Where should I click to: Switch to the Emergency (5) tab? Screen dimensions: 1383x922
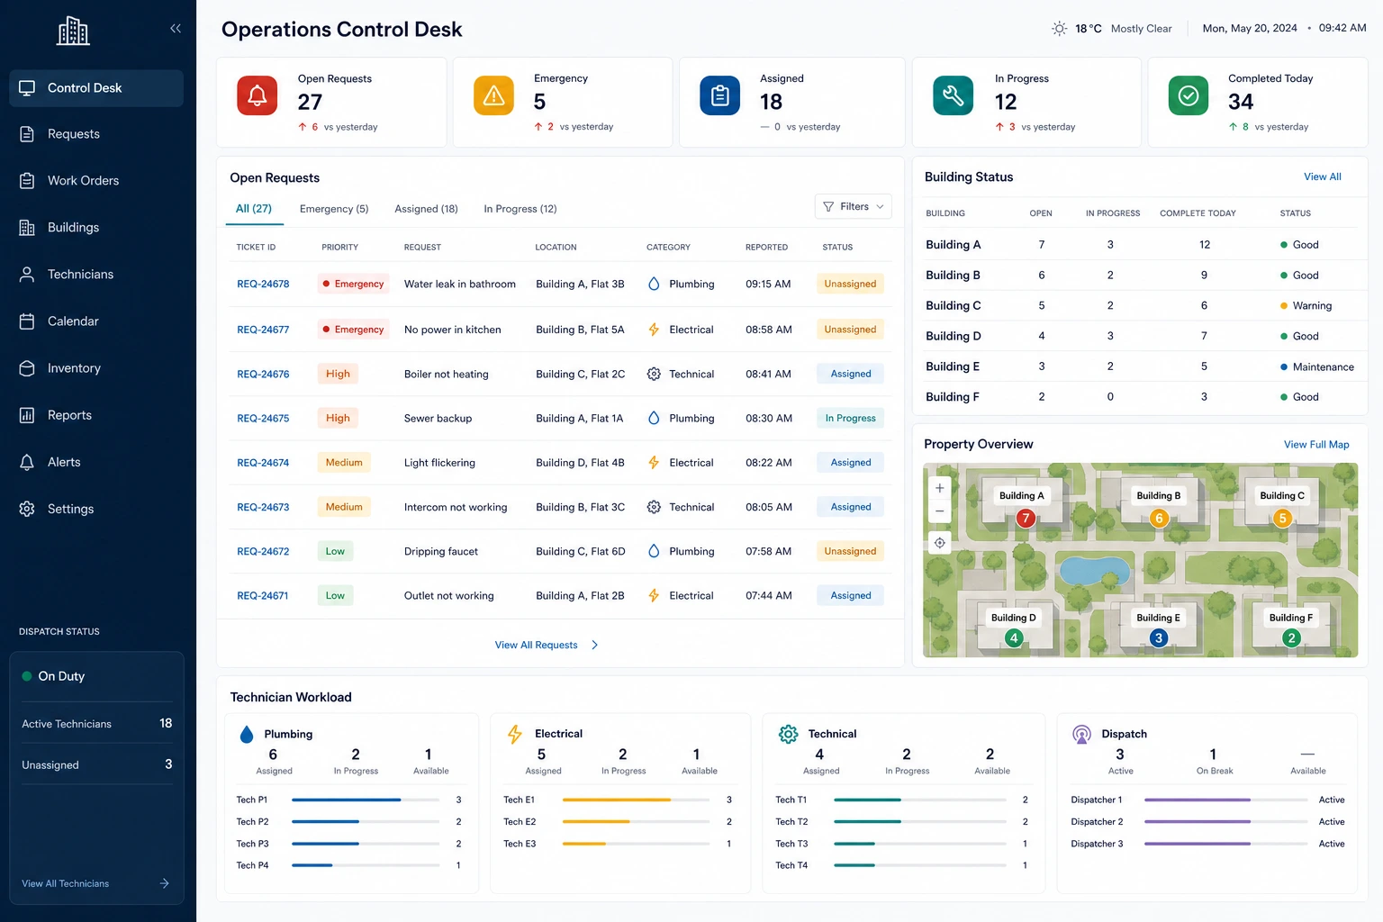(334, 209)
